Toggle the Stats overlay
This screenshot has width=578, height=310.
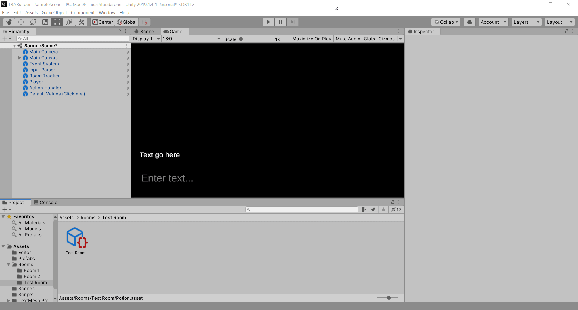369,39
